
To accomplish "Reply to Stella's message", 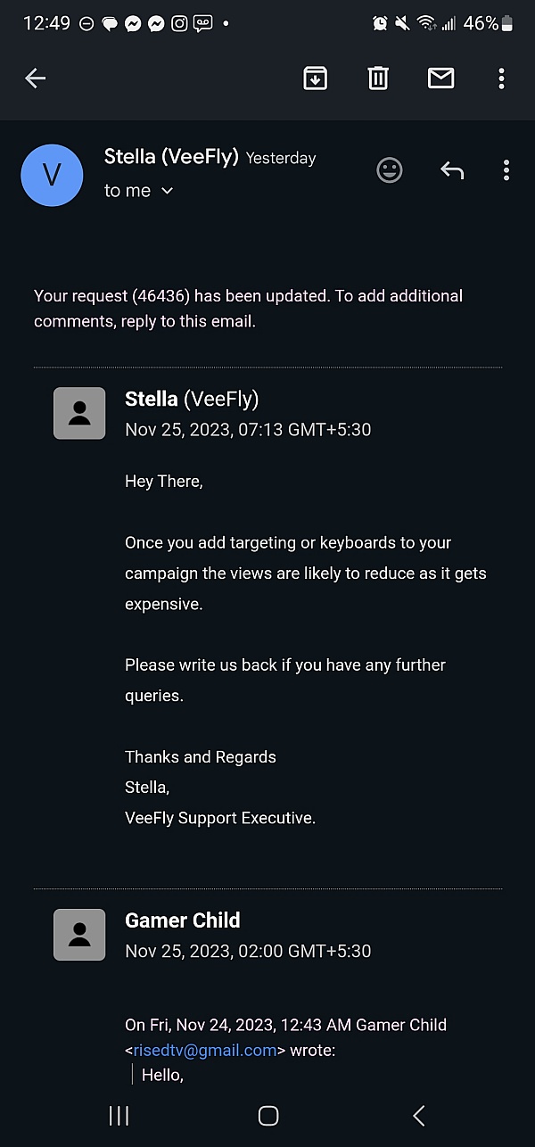I will [452, 170].
